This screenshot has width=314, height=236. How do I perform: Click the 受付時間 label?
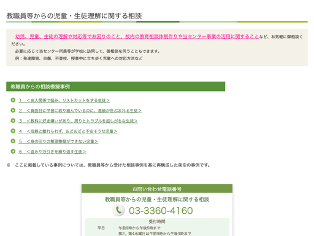tap(157, 221)
